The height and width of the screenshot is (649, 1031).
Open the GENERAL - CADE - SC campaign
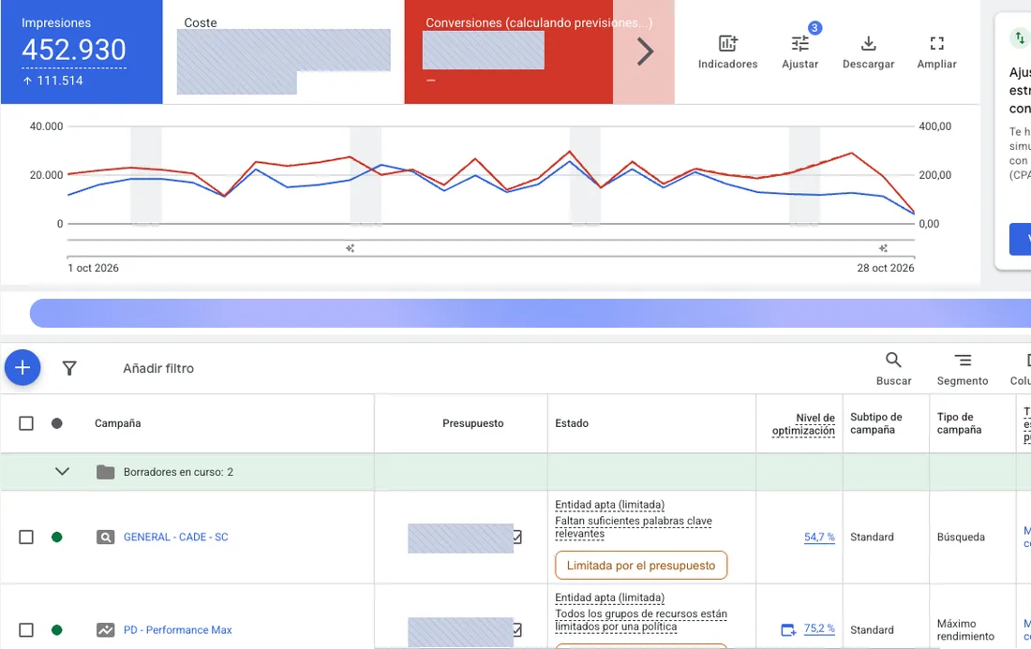175,537
